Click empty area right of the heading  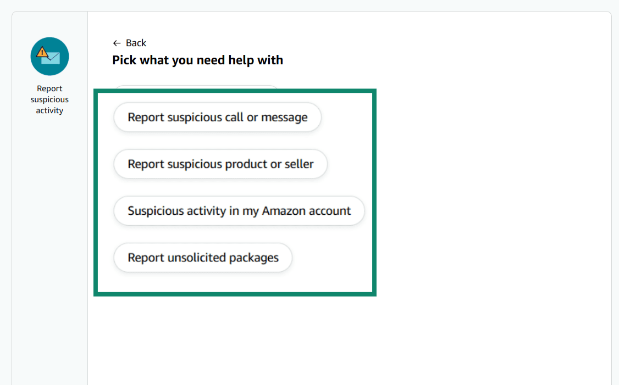(440, 60)
